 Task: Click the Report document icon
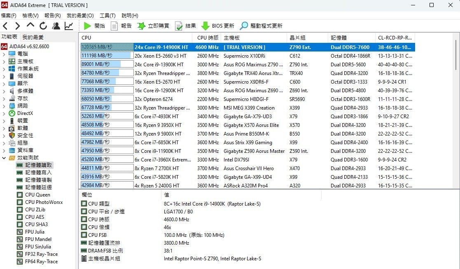coord(114,26)
